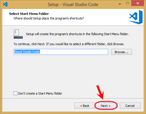Click the "Where should Setup place" subtitle text
The image size is (146, 114).
click(x=49, y=18)
